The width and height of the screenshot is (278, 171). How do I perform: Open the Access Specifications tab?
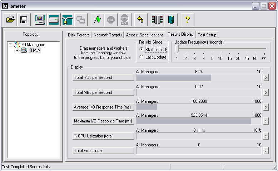click(x=144, y=35)
